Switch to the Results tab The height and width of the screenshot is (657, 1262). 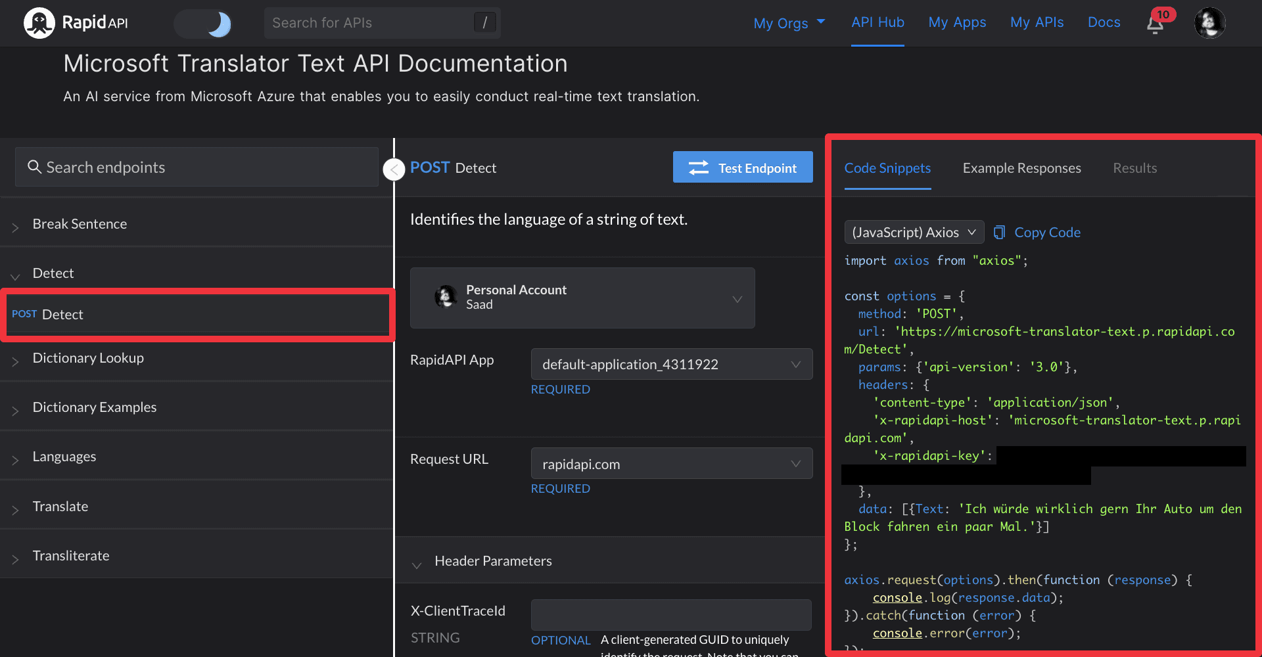tap(1135, 168)
